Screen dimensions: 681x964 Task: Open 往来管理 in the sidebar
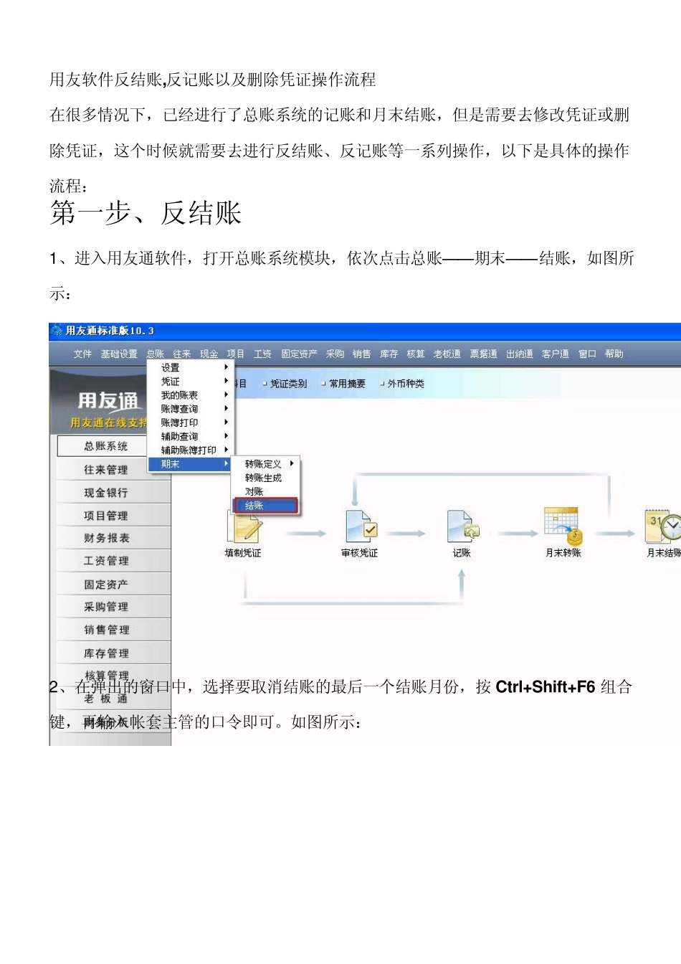[113, 470]
